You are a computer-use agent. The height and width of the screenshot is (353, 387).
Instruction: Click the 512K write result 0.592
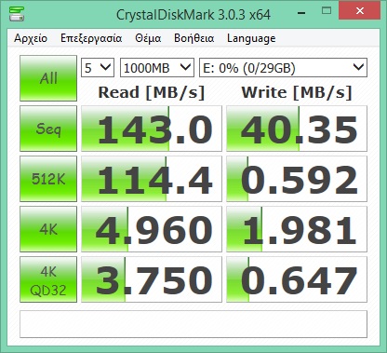pos(297,179)
